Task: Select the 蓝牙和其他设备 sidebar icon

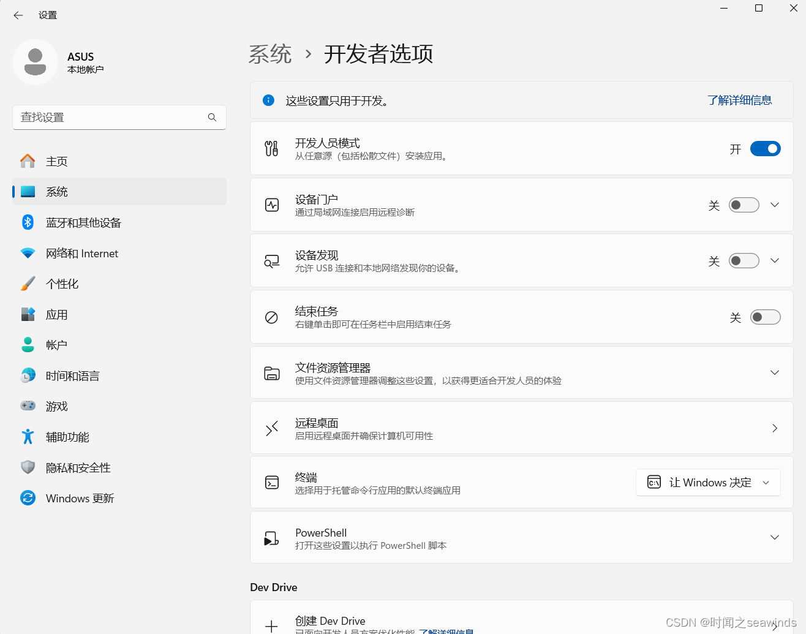Action: pos(28,222)
